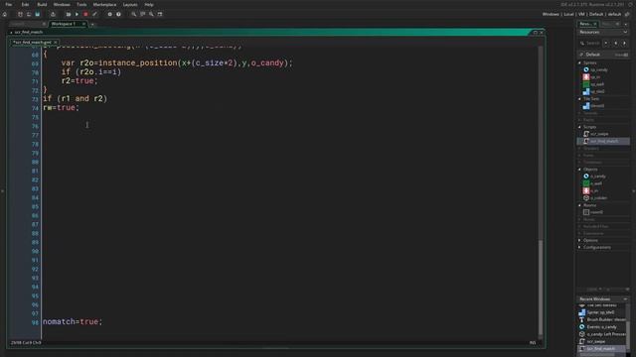Select Default view in resource tree
The image size is (636, 357).
tap(592, 55)
